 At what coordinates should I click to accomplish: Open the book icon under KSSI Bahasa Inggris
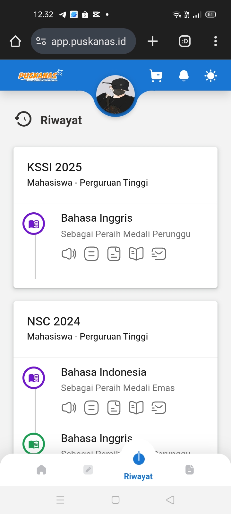click(136, 254)
